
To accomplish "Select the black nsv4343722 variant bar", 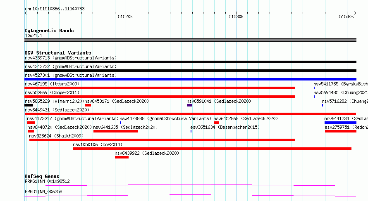I will point(190,71).
